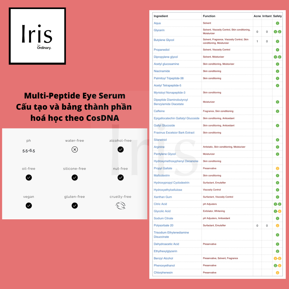Click the Ingredient column header
The width and height of the screenshot is (289, 289).
tap(161, 16)
